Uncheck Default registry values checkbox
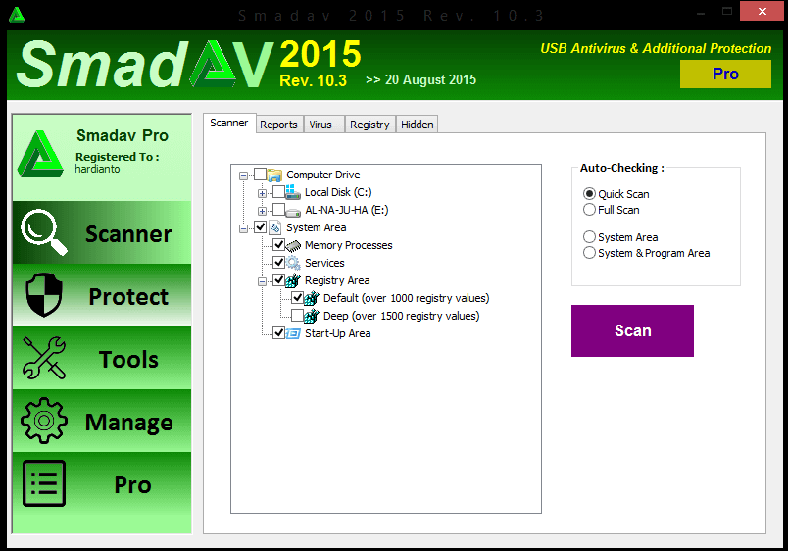788x551 pixels. [x=298, y=298]
